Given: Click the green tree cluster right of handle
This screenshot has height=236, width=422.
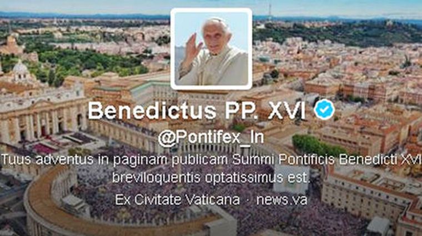Looking at the screenshot, I should [x=318, y=146].
